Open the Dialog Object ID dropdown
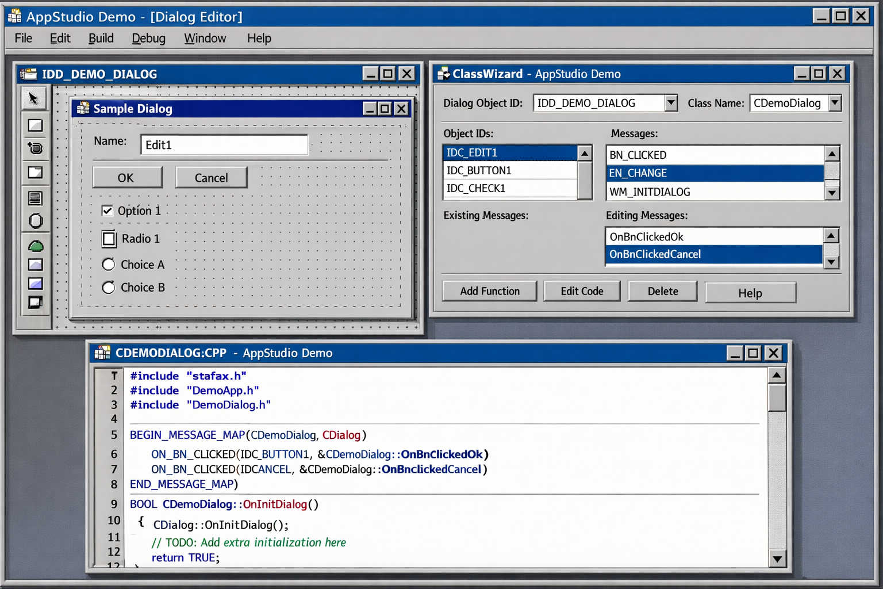Viewport: 883px width, 589px height. click(x=670, y=103)
